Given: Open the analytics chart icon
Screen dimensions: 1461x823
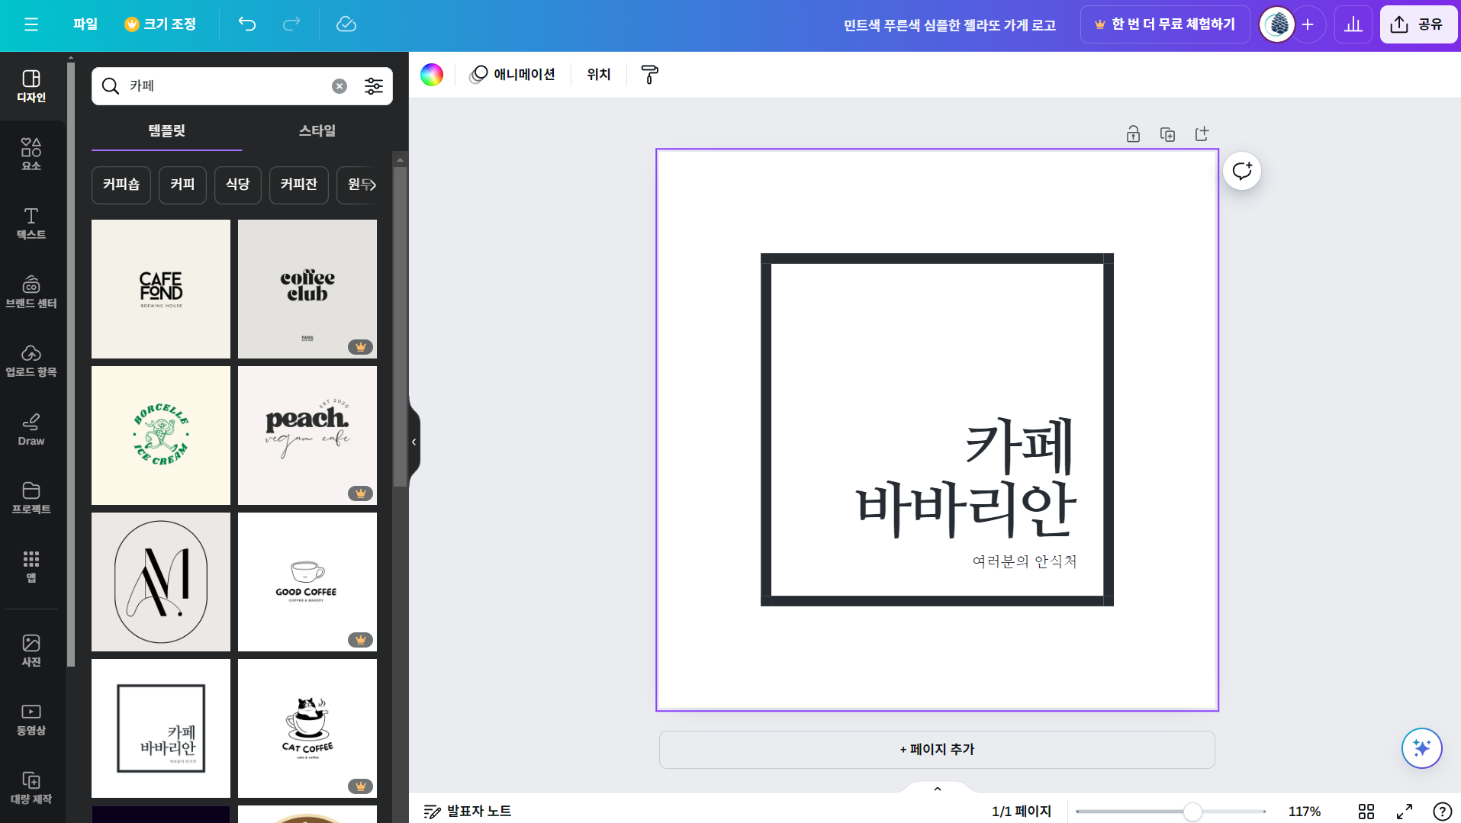Looking at the screenshot, I should point(1353,24).
